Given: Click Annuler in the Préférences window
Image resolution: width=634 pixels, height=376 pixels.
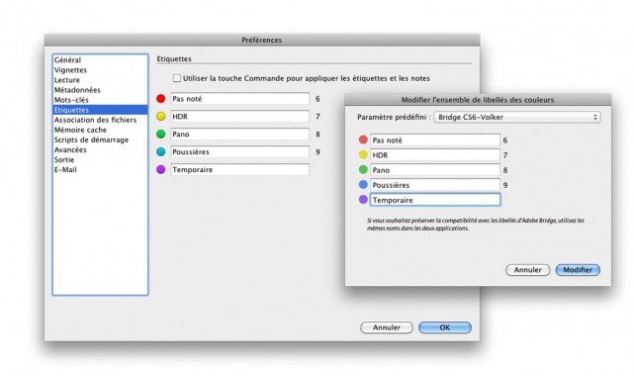Looking at the screenshot, I should click(x=387, y=328).
